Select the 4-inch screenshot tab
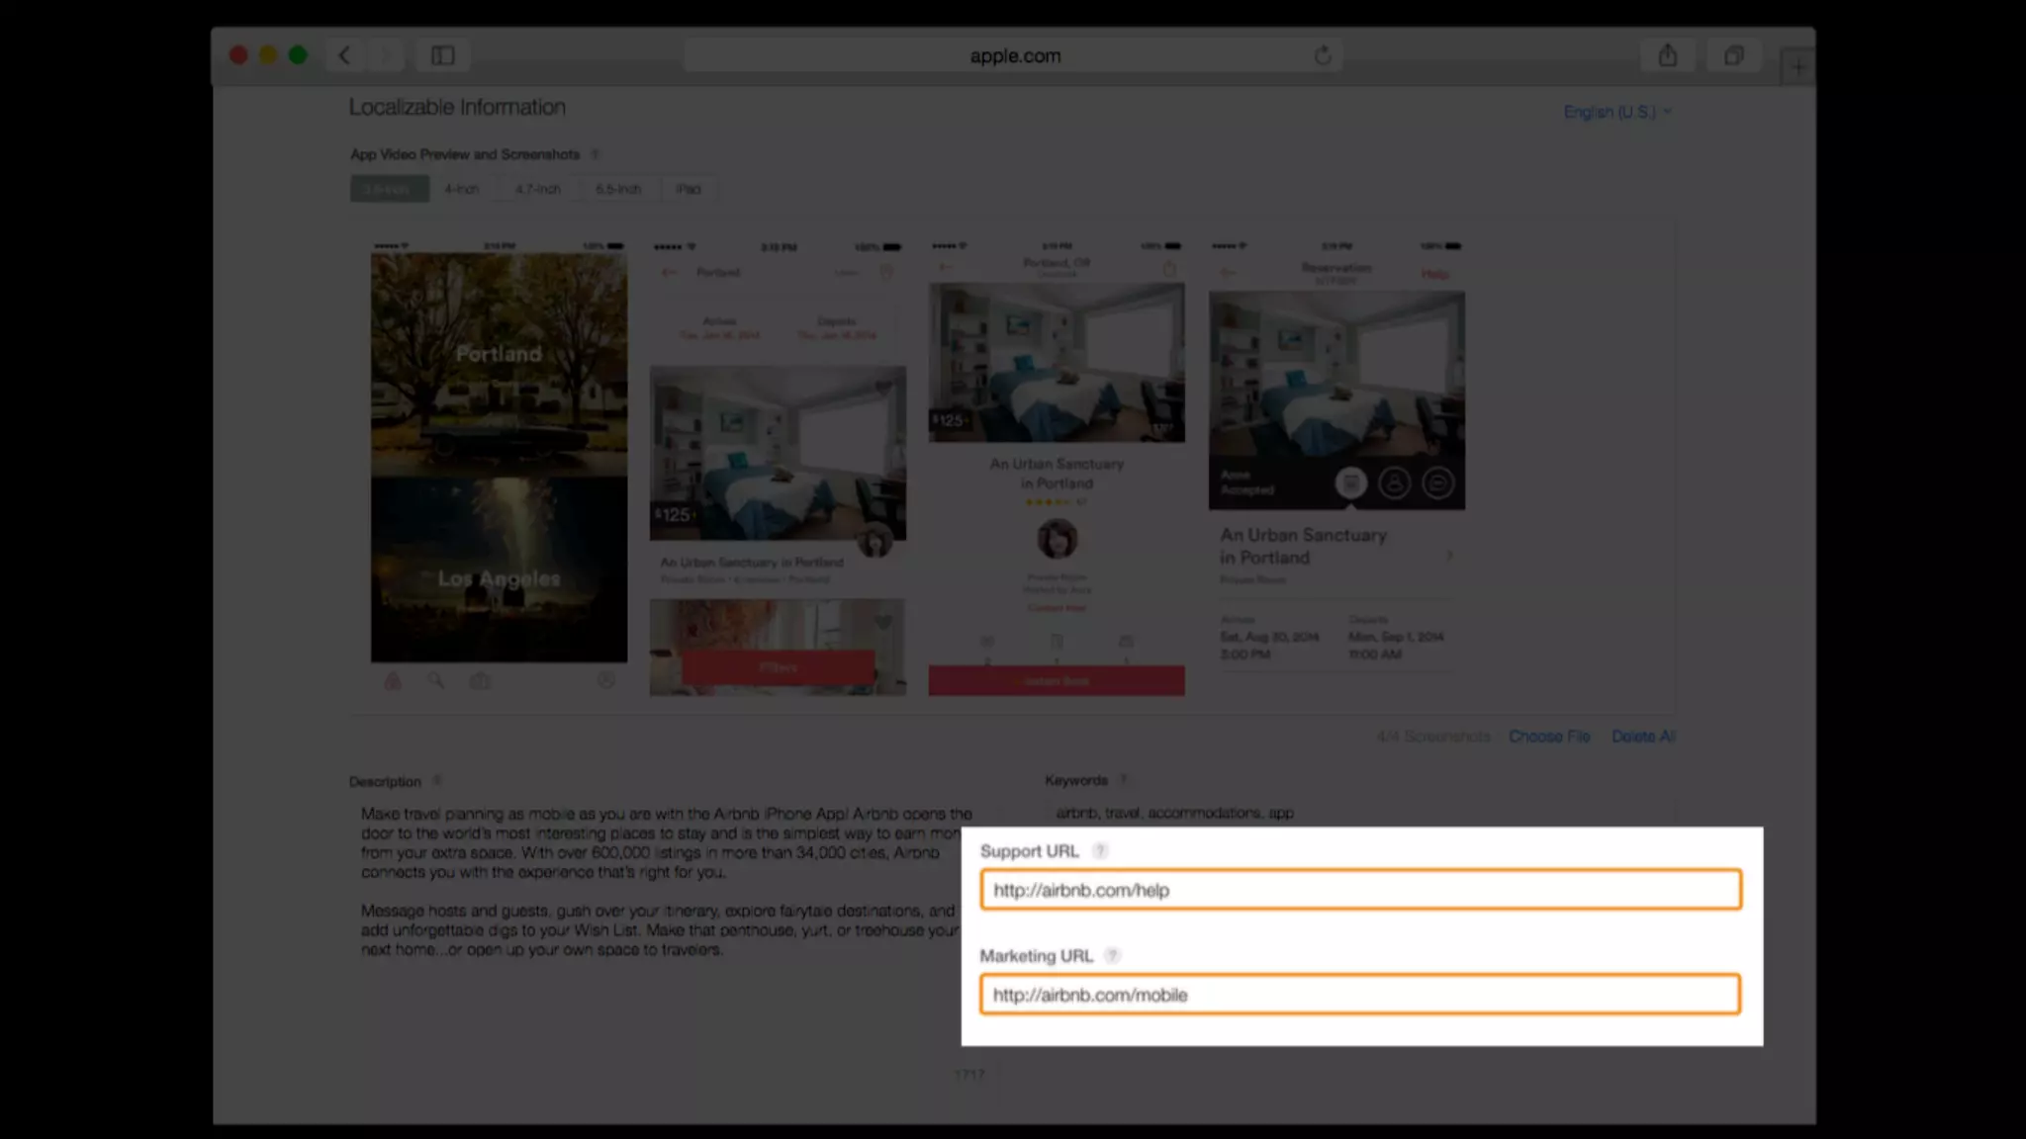 tap(461, 189)
